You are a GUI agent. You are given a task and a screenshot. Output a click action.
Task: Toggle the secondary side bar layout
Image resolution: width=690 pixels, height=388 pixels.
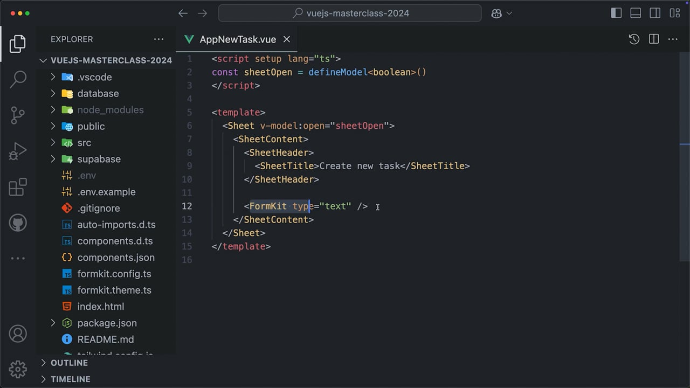655,13
